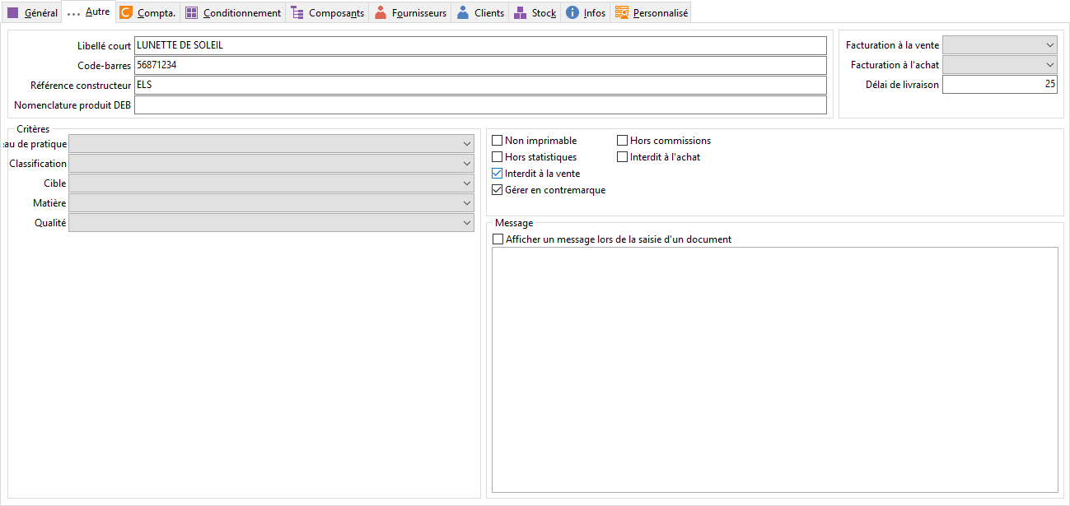Uncheck Interdit à la vente
The image size is (1070, 506).
pos(497,174)
